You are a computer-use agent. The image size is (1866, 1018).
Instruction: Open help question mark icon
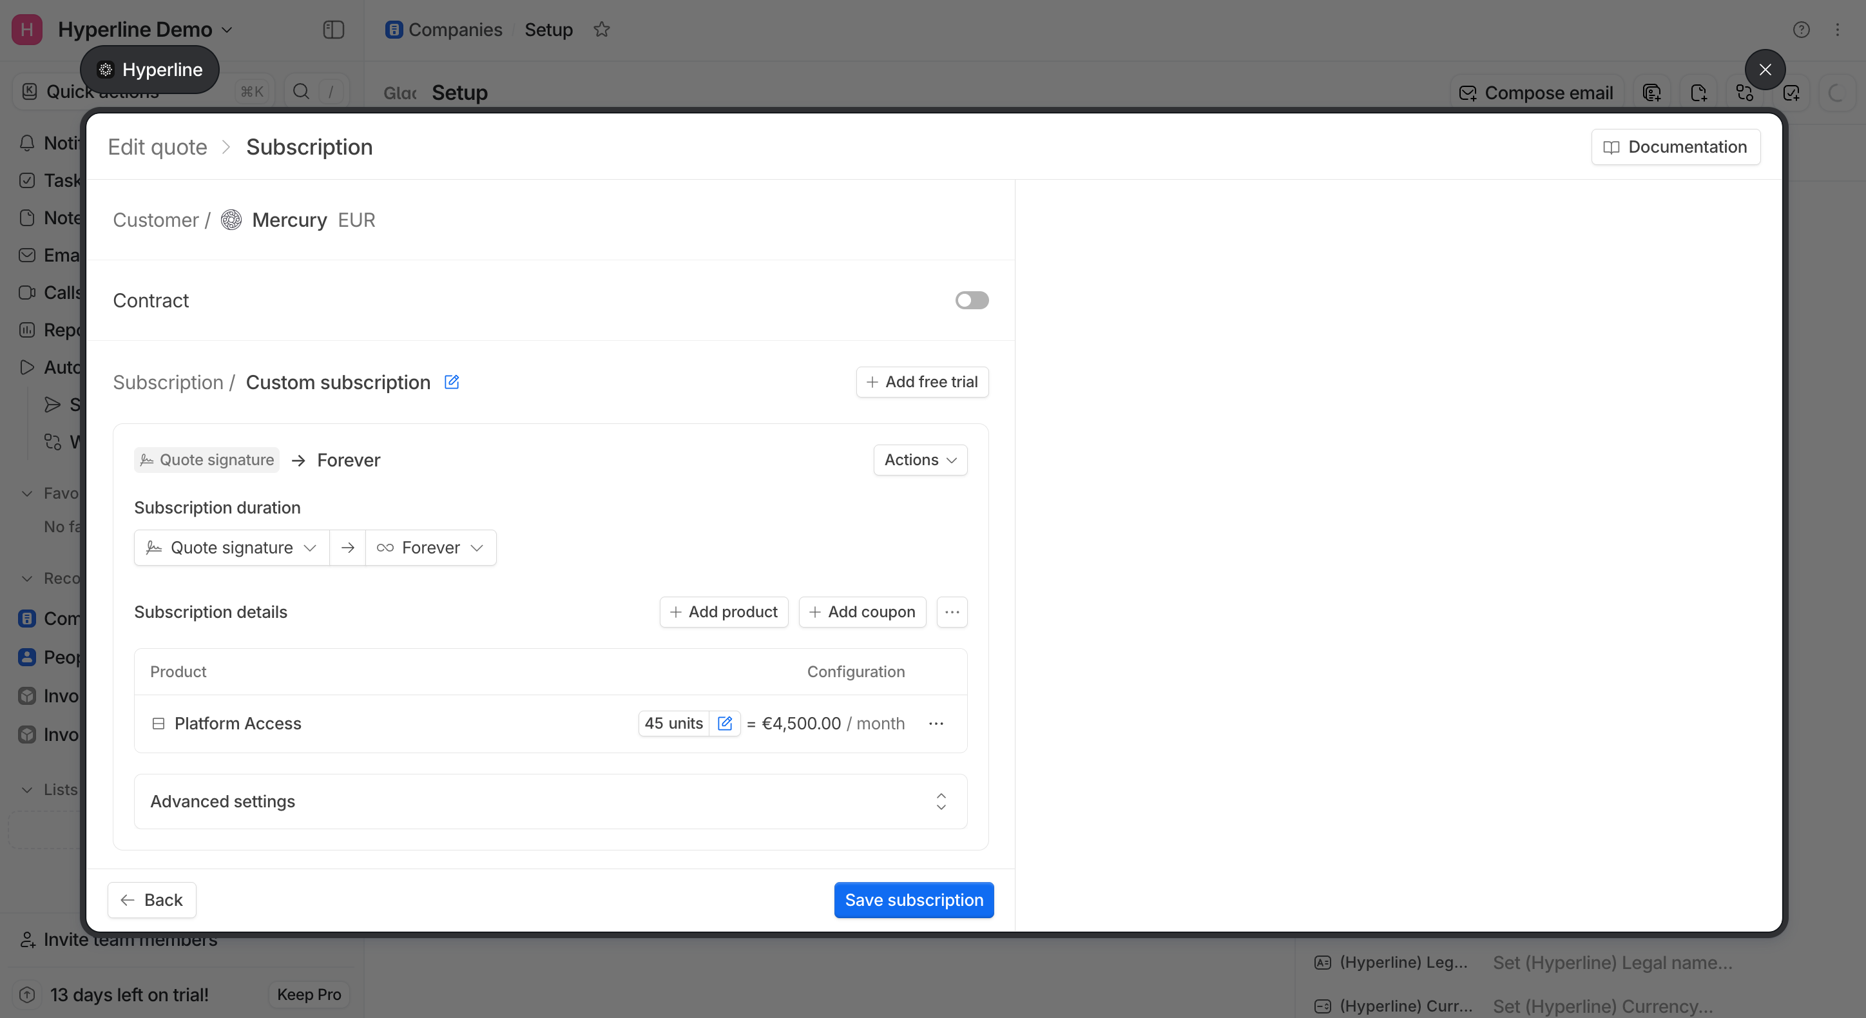tap(1801, 30)
